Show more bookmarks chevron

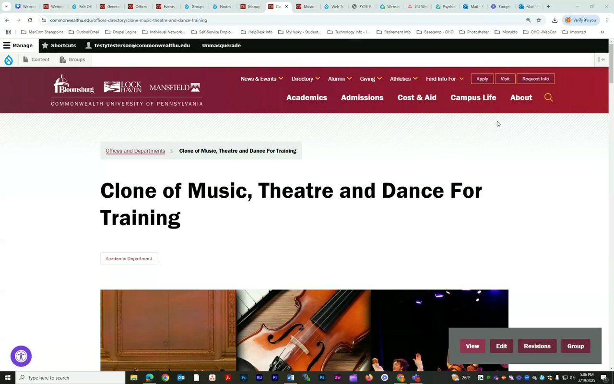click(602, 32)
